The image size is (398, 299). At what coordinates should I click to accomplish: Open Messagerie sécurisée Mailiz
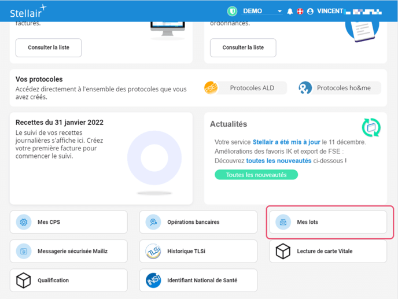point(69,252)
